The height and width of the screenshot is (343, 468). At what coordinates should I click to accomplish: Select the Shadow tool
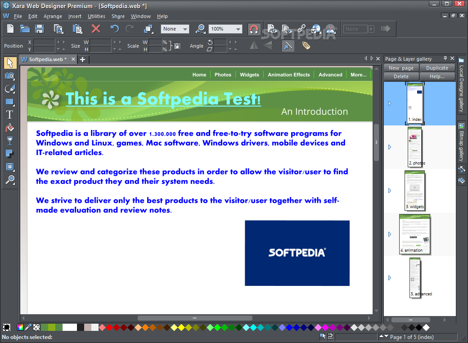tap(10, 154)
